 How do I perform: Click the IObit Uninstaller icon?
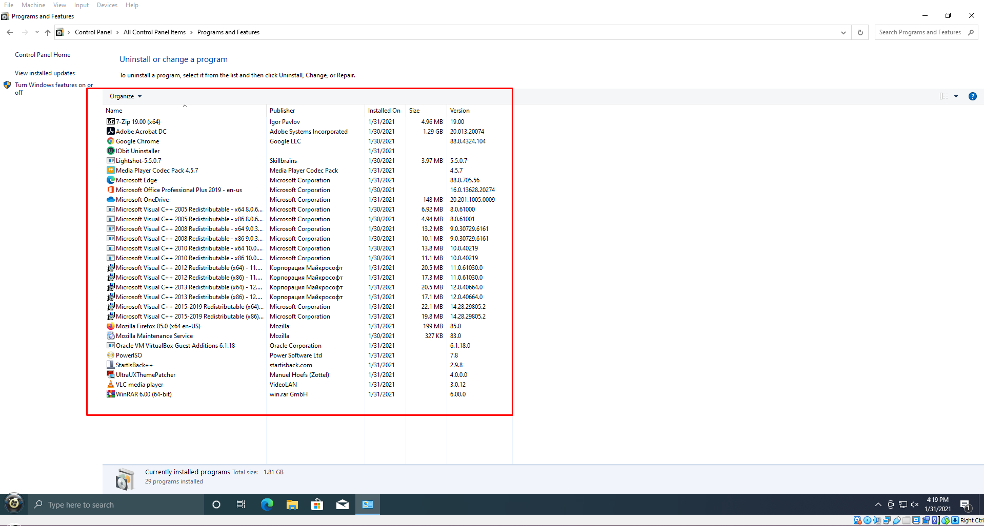(x=110, y=151)
